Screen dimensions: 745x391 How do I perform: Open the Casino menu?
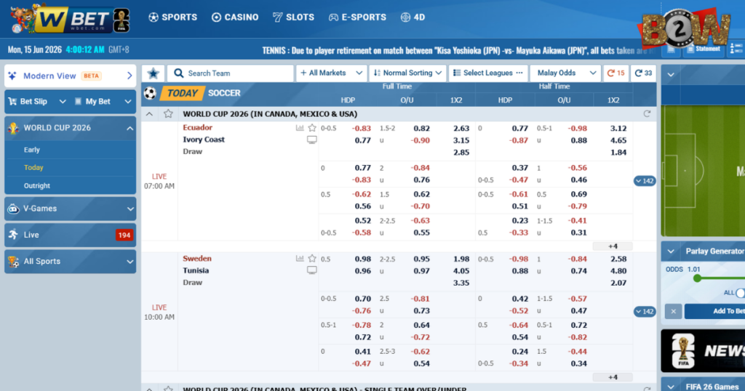tap(235, 17)
